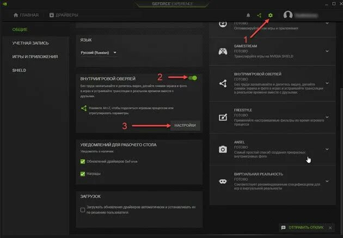Click the FREESTYLE title text

click(x=243, y=110)
